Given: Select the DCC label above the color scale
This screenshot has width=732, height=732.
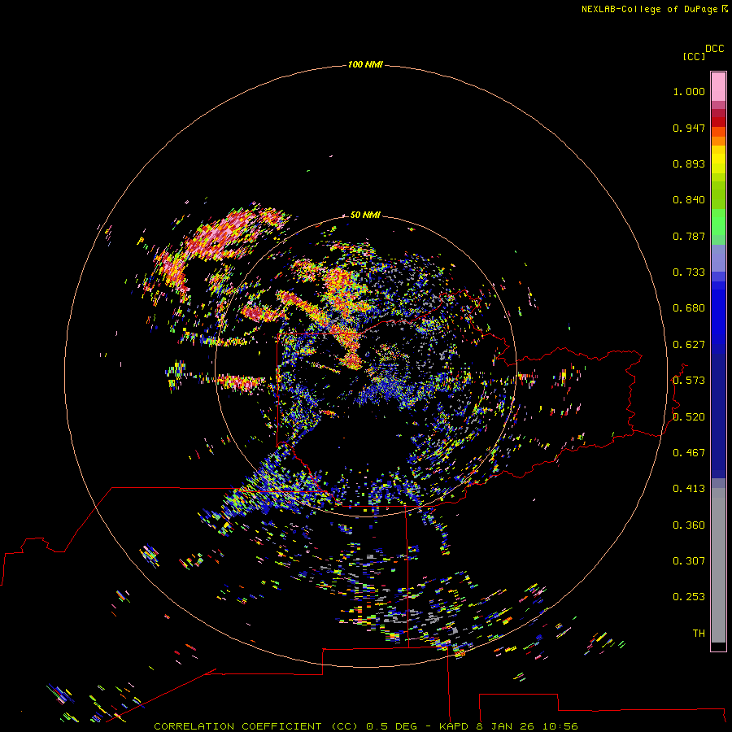Looking at the screenshot, I should click(714, 49).
